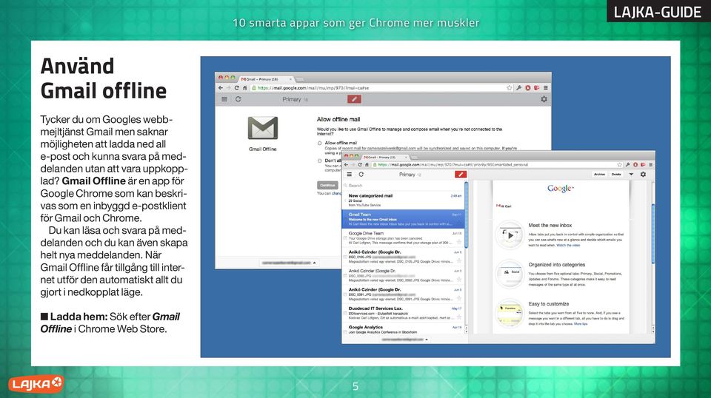Click the reading pane scrollbar on the right
This screenshot has height=398, width=711.
653,234
